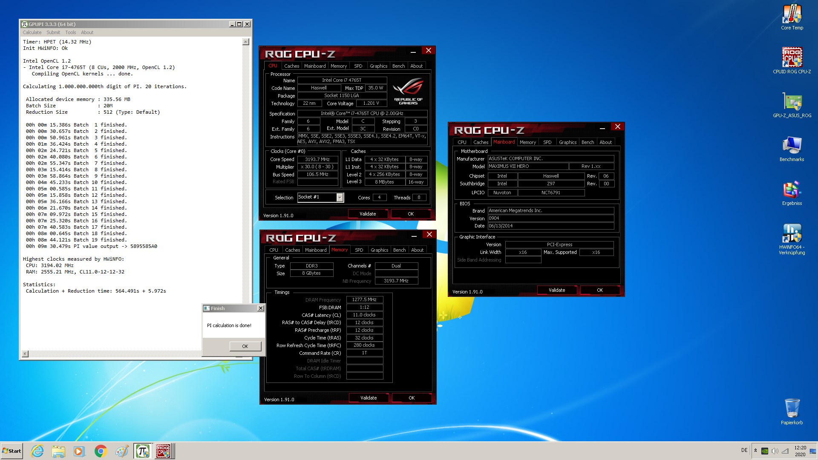Click the GPUPI scrollbar up arrow
The width and height of the screenshot is (818, 460).
pos(246,42)
